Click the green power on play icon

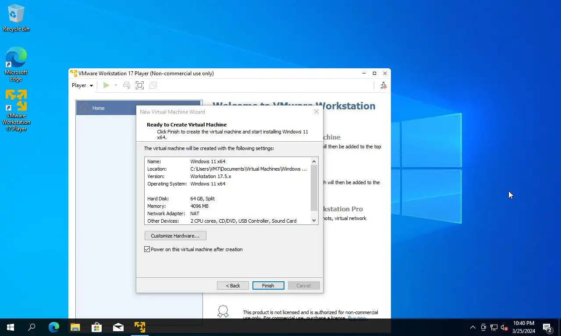[x=106, y=85]
